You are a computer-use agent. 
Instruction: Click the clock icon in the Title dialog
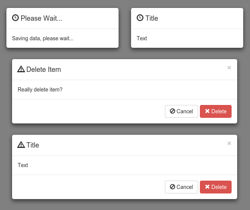pos(140,18)
